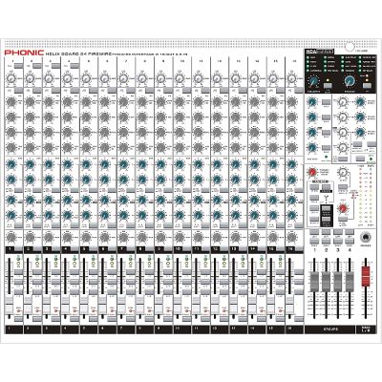The height and width of the screenshot is (382, 382).
Task: Turn the first teal aux knob on channel 1
Action: [11, 164]
